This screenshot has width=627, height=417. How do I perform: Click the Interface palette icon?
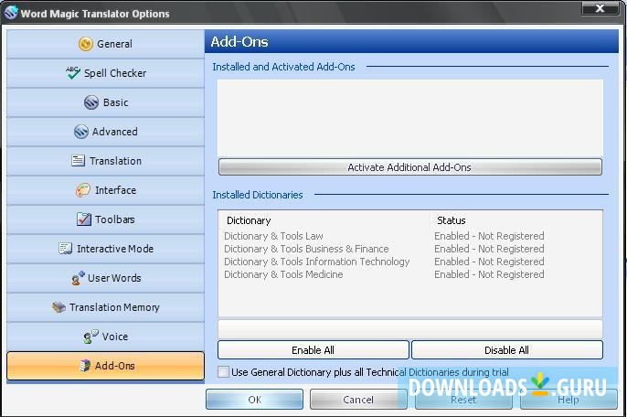pyautogui.click(x=83, y=190)
